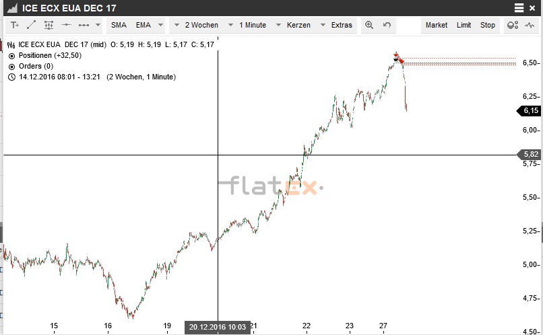This screenshot has height=335, width=543.
Task: Click the zoom magnifier icon
Action: [369, 25]
